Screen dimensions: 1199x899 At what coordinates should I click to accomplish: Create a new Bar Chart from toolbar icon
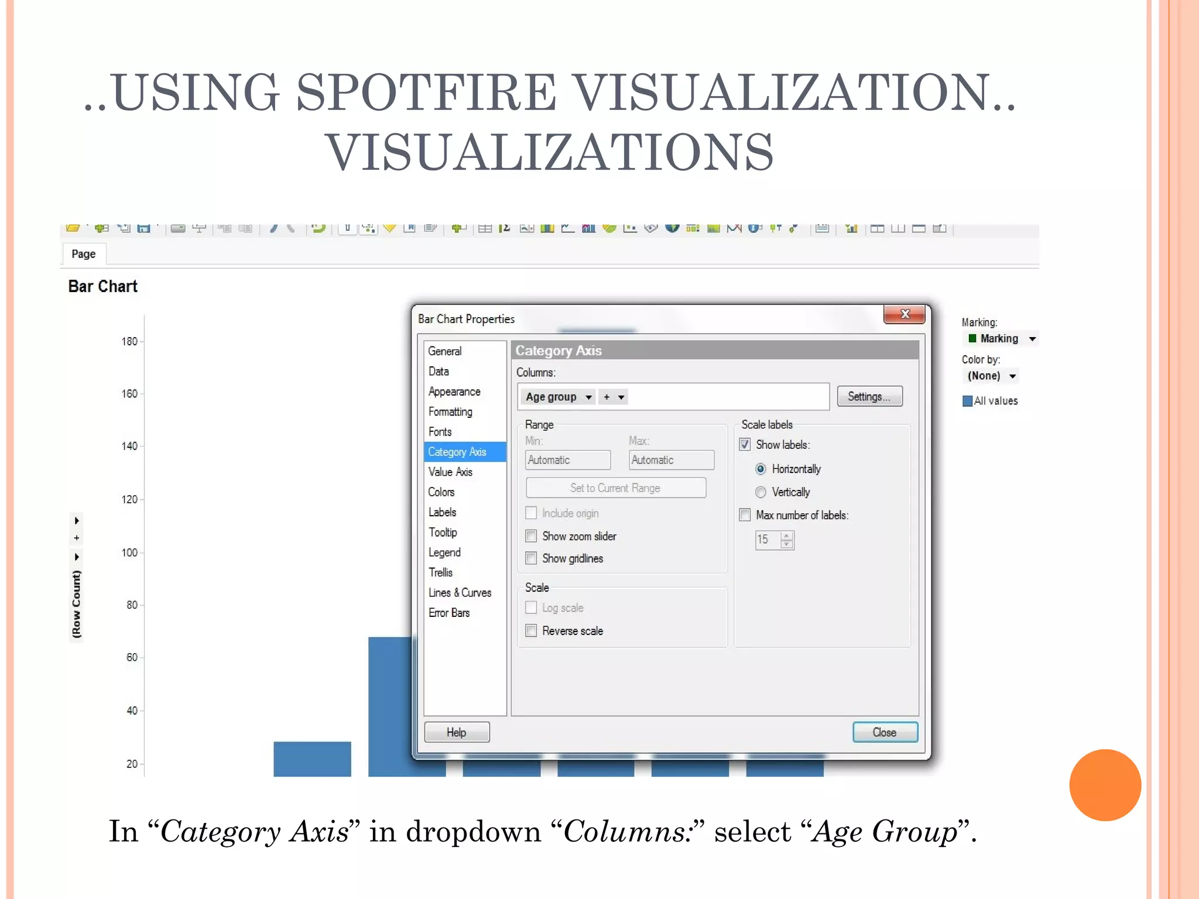pyautogui.click(x=547, y=228)
